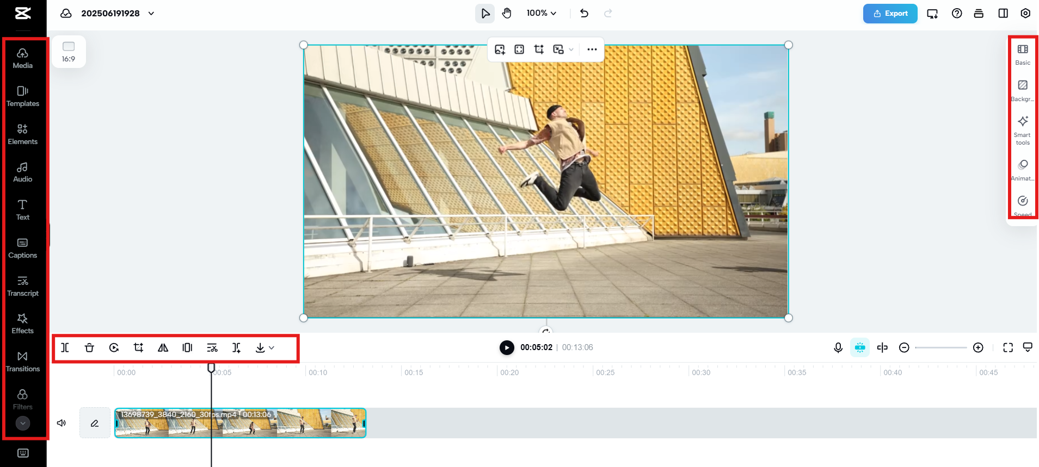This screenshot has width=1039, height=467.
Task: Select the pointer selection tool
Action: click(485, 13)
